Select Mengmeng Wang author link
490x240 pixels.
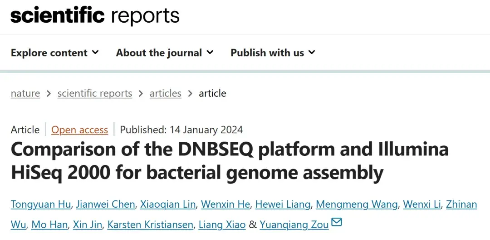coord(357,205)
